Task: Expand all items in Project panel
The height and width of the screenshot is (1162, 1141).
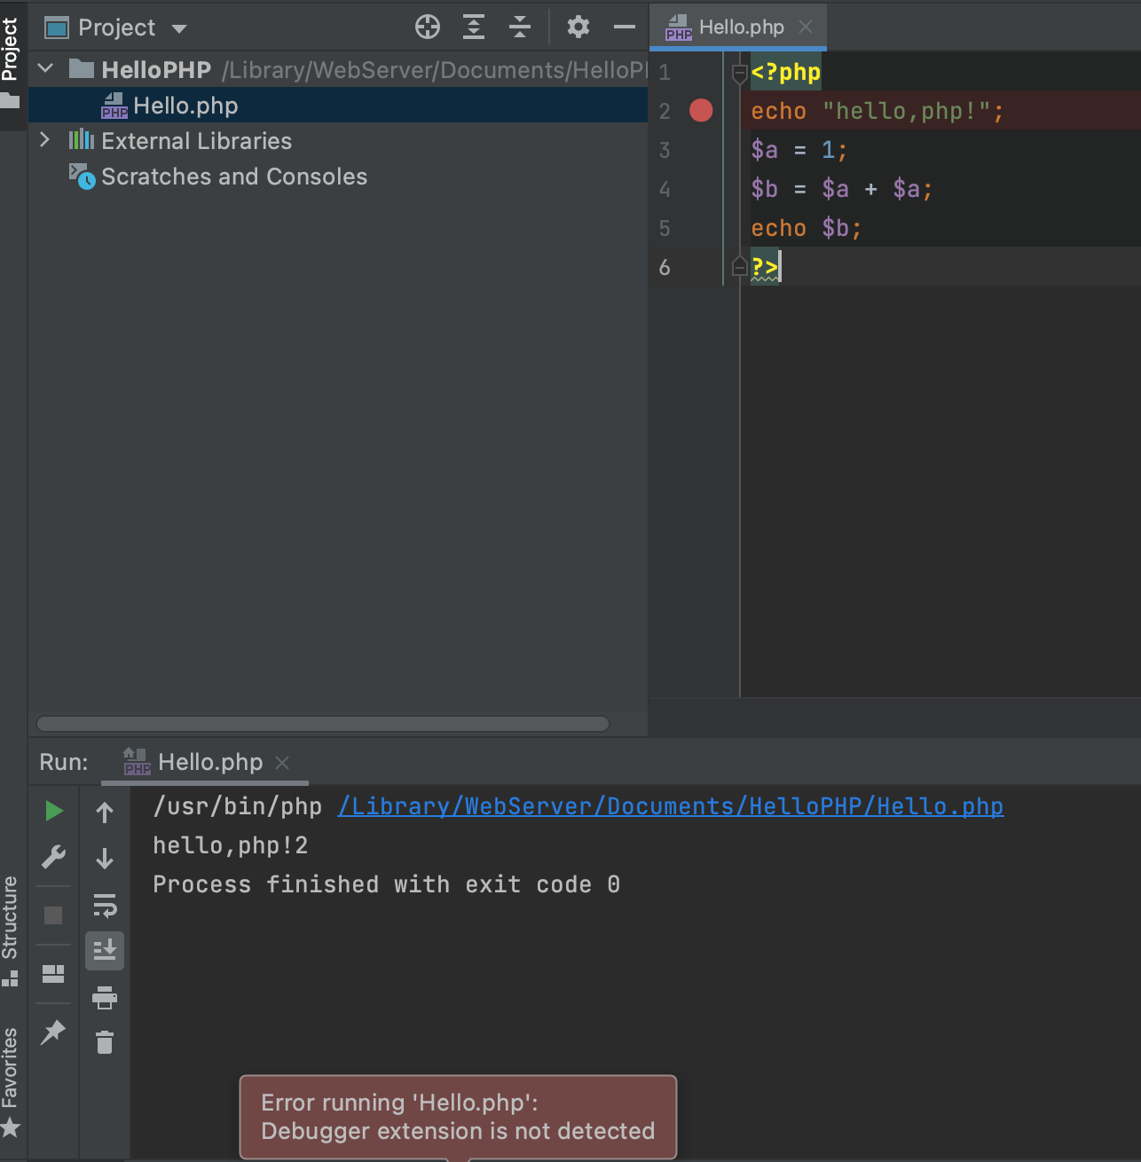Action: point(474,27)
